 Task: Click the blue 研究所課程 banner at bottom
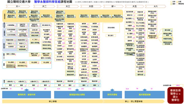[x=112, y=94]
